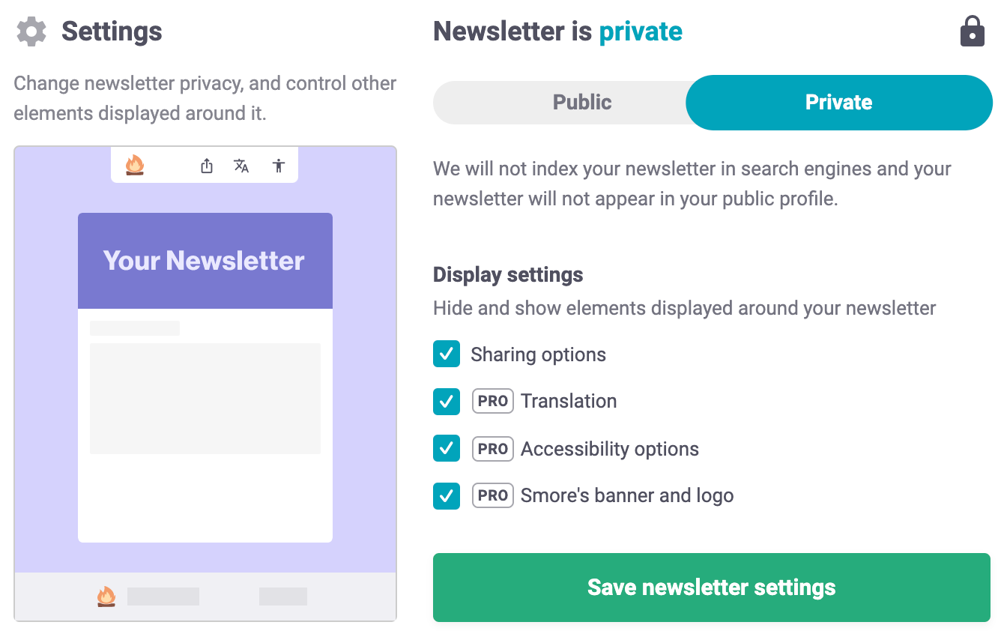Click the newsletter preview body area
This screenshot has height=631, width=998.
point(205,397)
